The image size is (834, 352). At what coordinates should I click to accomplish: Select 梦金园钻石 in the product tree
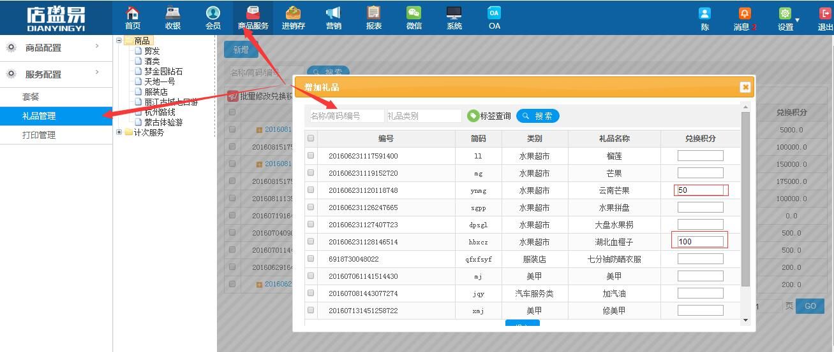[163, 71]
